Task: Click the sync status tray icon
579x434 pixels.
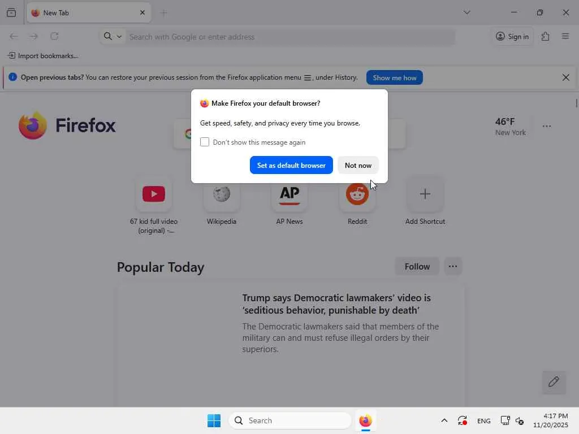Action: pyautogui.click(x=463, y=420)
